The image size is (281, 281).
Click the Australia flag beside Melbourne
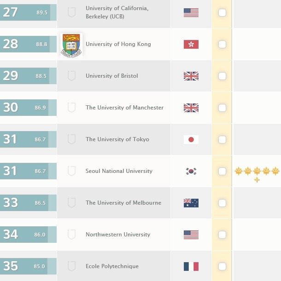(191, 203)
